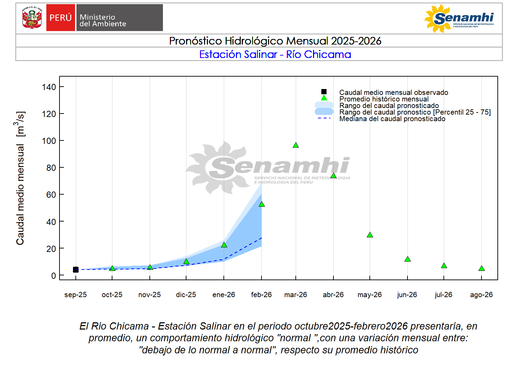Image resolution: width=532 pixels, height=382 pixels.
Task: Click the 'Estación Salinar - Río Chicama' subtitle
Action: pyautogui.click(x=275, y=55)
